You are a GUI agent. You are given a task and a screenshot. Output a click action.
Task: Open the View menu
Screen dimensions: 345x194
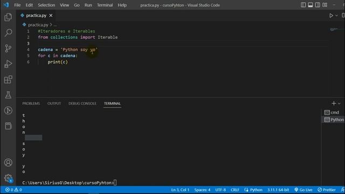pos(65,5)
